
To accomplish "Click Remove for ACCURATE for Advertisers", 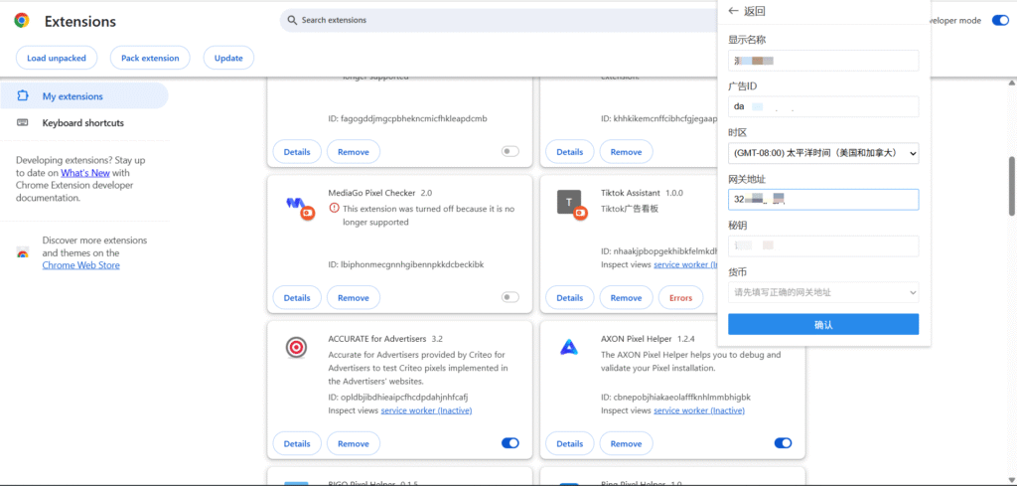I will tap(354, 444).
